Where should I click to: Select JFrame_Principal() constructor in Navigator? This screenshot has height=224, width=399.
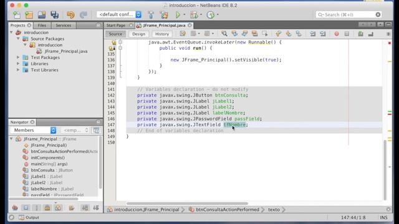[49, 145]
